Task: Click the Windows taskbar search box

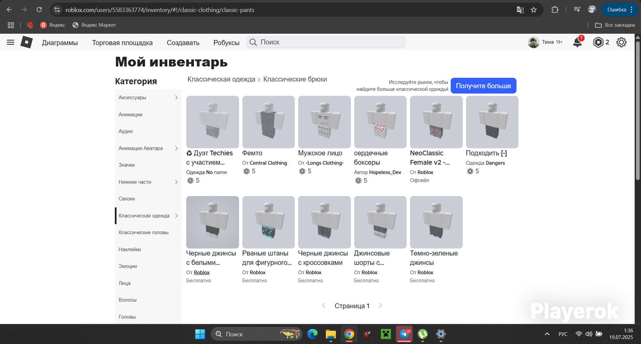Action: (x=257, y=334)
